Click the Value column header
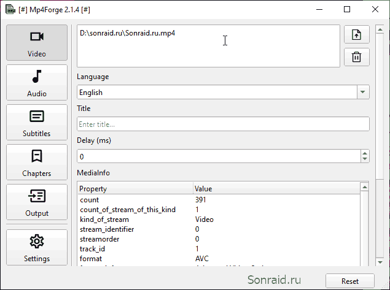 click(x=276, y=189)
